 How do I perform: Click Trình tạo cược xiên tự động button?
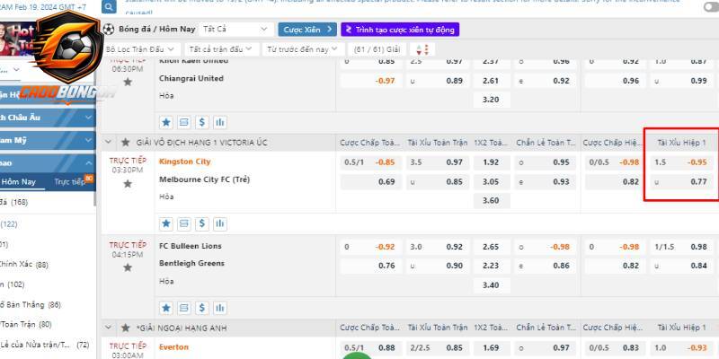click(400, 30)
